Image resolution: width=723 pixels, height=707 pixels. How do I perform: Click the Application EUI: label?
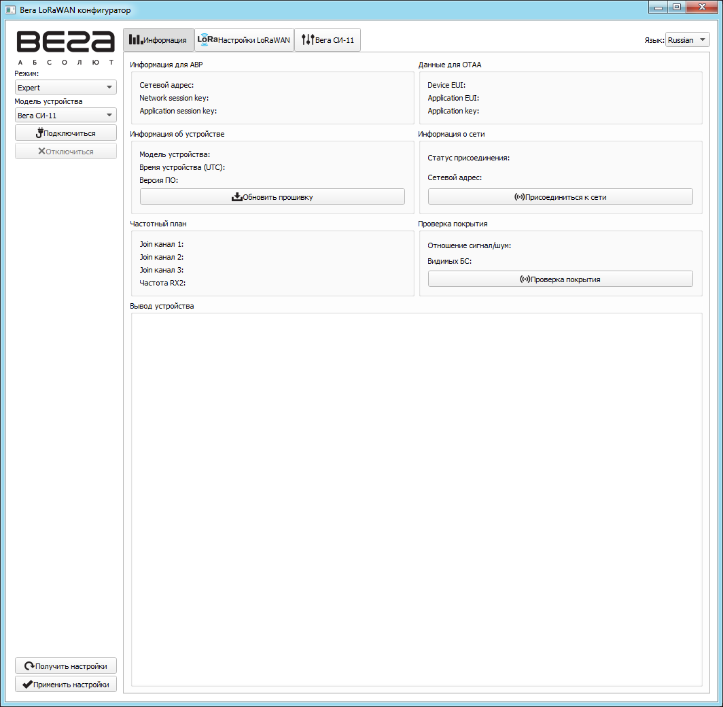tap(453, 98)
